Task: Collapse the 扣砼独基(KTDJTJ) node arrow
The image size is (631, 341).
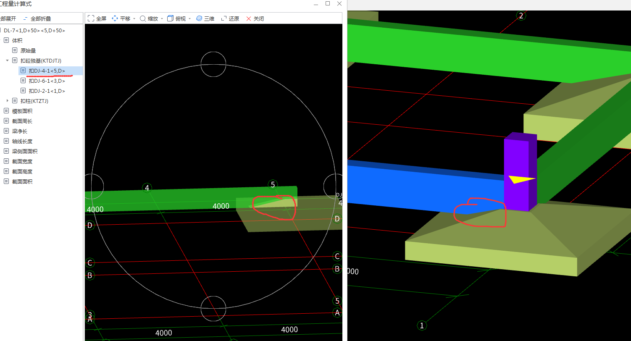Action: 7,61
